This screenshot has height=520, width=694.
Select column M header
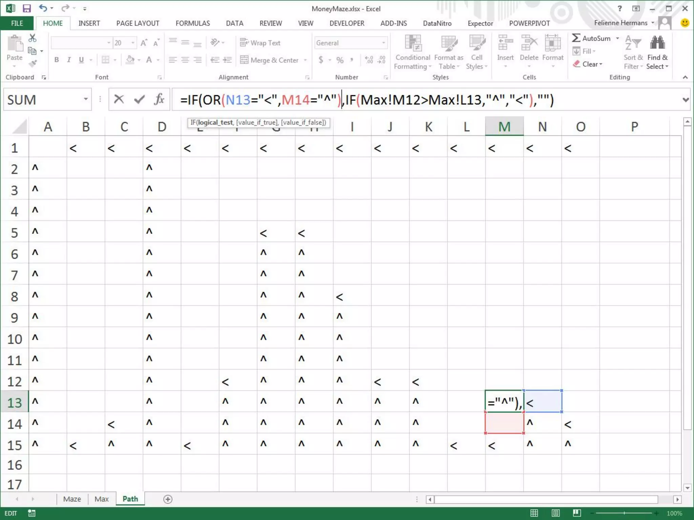click(504, 127)
